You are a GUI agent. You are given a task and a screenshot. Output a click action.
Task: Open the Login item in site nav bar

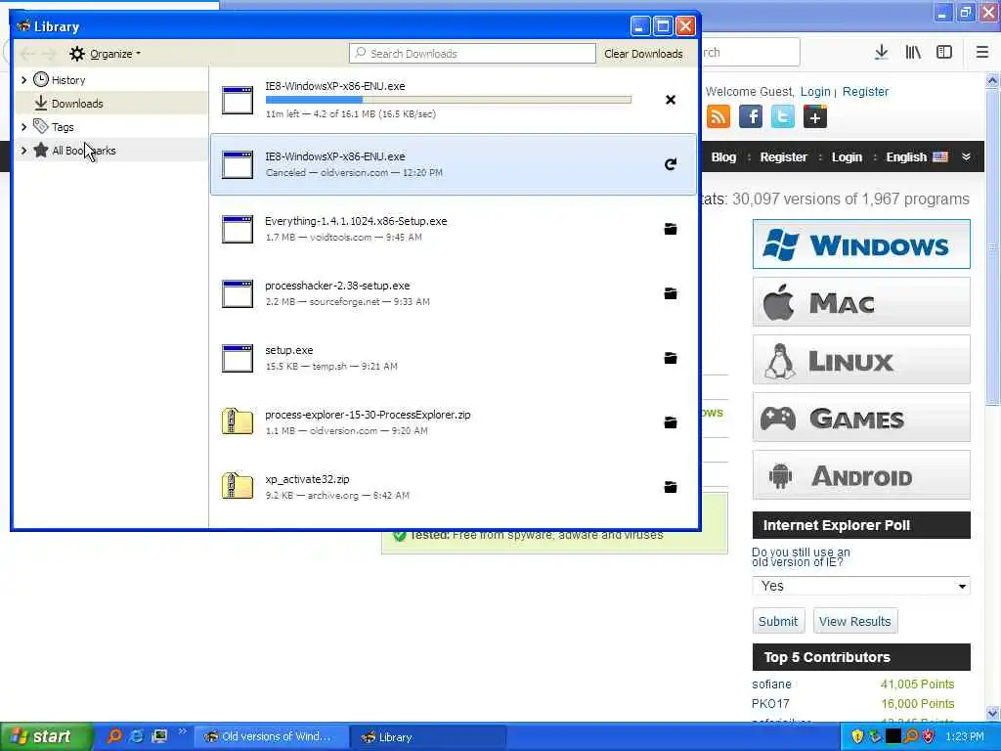point(847,157)
